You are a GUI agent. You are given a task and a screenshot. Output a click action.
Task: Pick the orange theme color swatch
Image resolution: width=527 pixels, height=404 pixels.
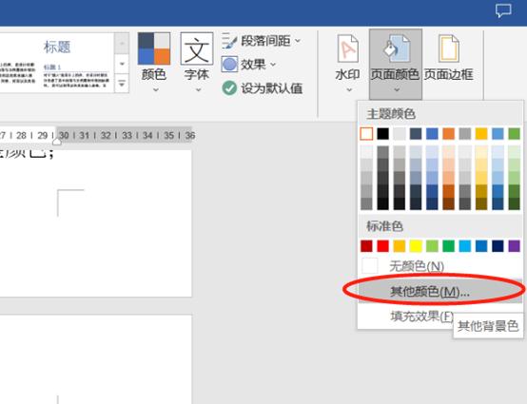pyautogui.click(x=448, y=134)
